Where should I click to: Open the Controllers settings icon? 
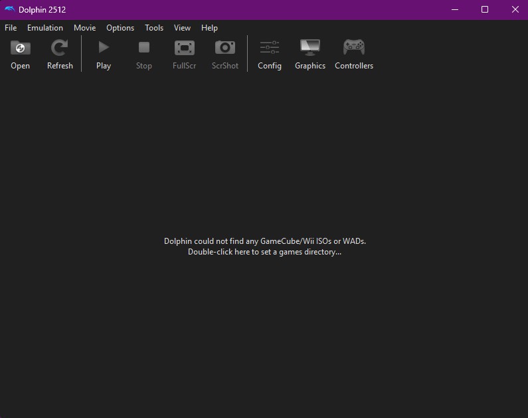click(353, 49)
